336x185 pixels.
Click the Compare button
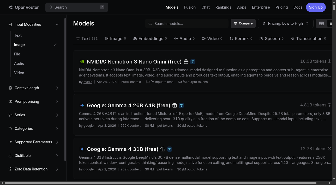(x=243, y=23)
